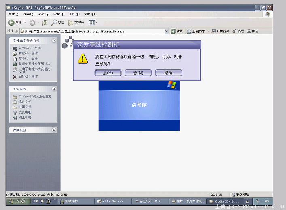
Task: Open the Search (搜索) toolbar button
Action: pos(57,23)
